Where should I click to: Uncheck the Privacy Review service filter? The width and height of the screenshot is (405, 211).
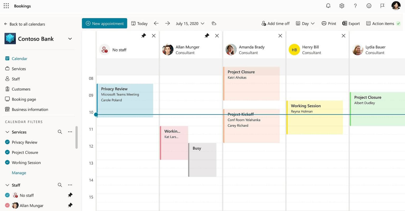coord(7,142)
